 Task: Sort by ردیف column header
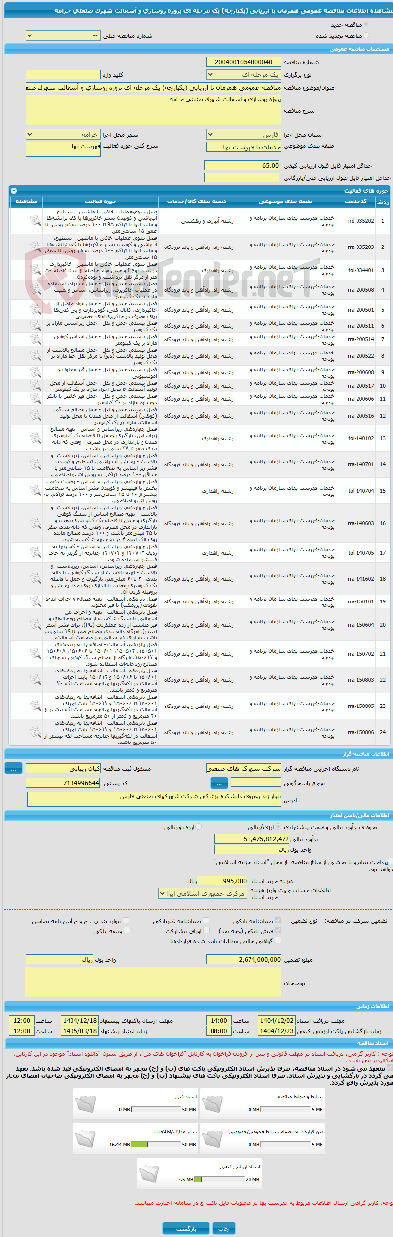[x=382, y=201]
